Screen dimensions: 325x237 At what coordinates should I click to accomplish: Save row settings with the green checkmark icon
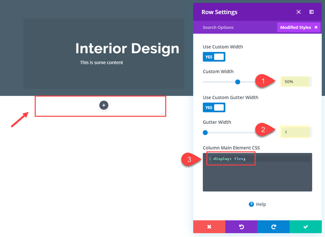(x=305, y=227)
